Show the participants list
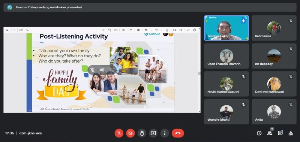This screenshot has width=300, height=142. (x=270, y=133)
